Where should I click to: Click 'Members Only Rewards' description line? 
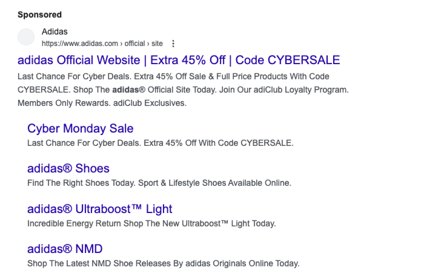tap(64, 103)
